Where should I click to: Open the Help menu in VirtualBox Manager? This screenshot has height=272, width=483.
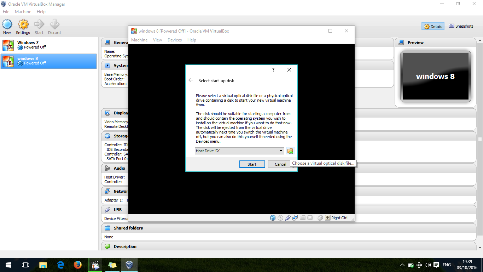(41, 12)
